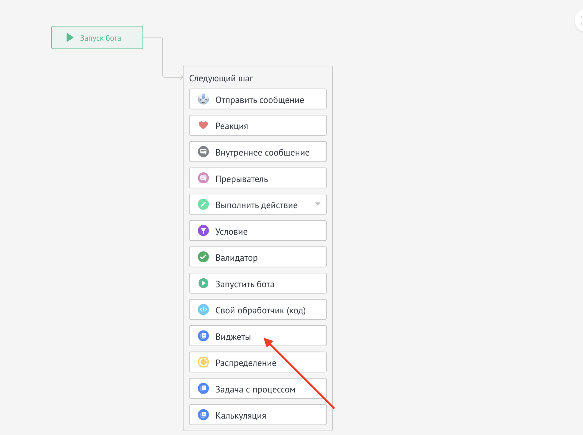
Task: Expand the Выполнить действие dropdown arrow
Action: point(318,204)
